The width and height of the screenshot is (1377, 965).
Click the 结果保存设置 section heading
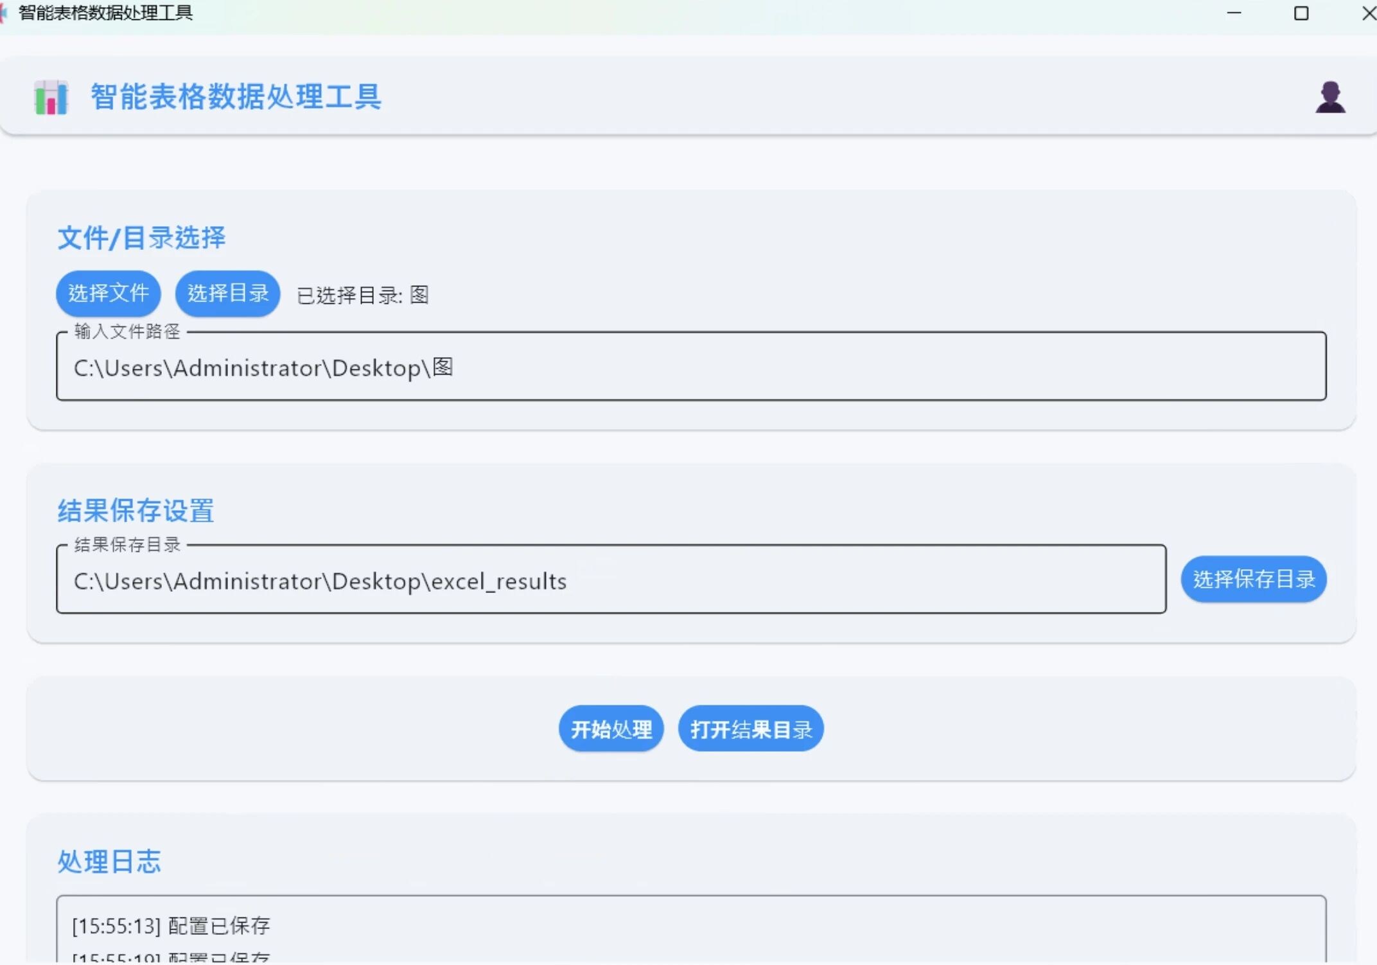(x=136, y=511)
